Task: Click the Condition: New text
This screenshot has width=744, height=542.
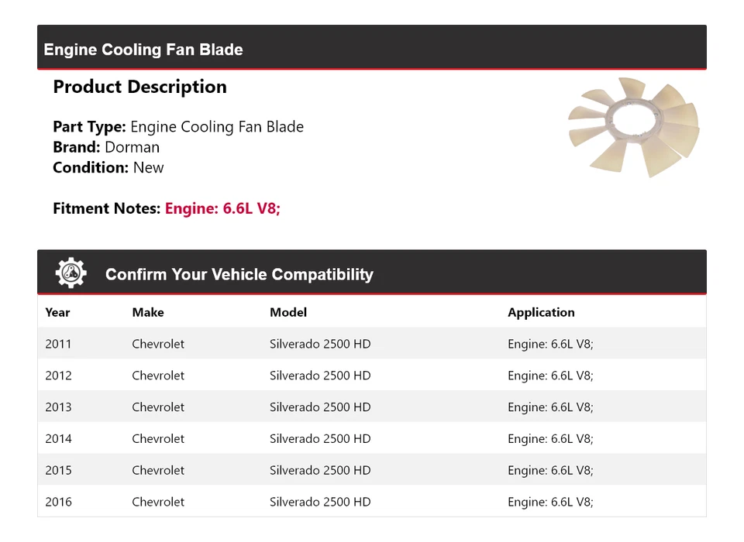Action: click(108, 167)
